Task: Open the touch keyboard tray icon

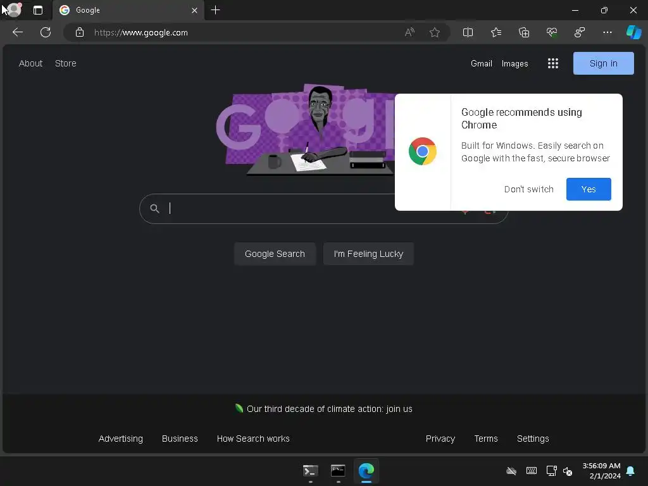Action: [x=532, y=471]
